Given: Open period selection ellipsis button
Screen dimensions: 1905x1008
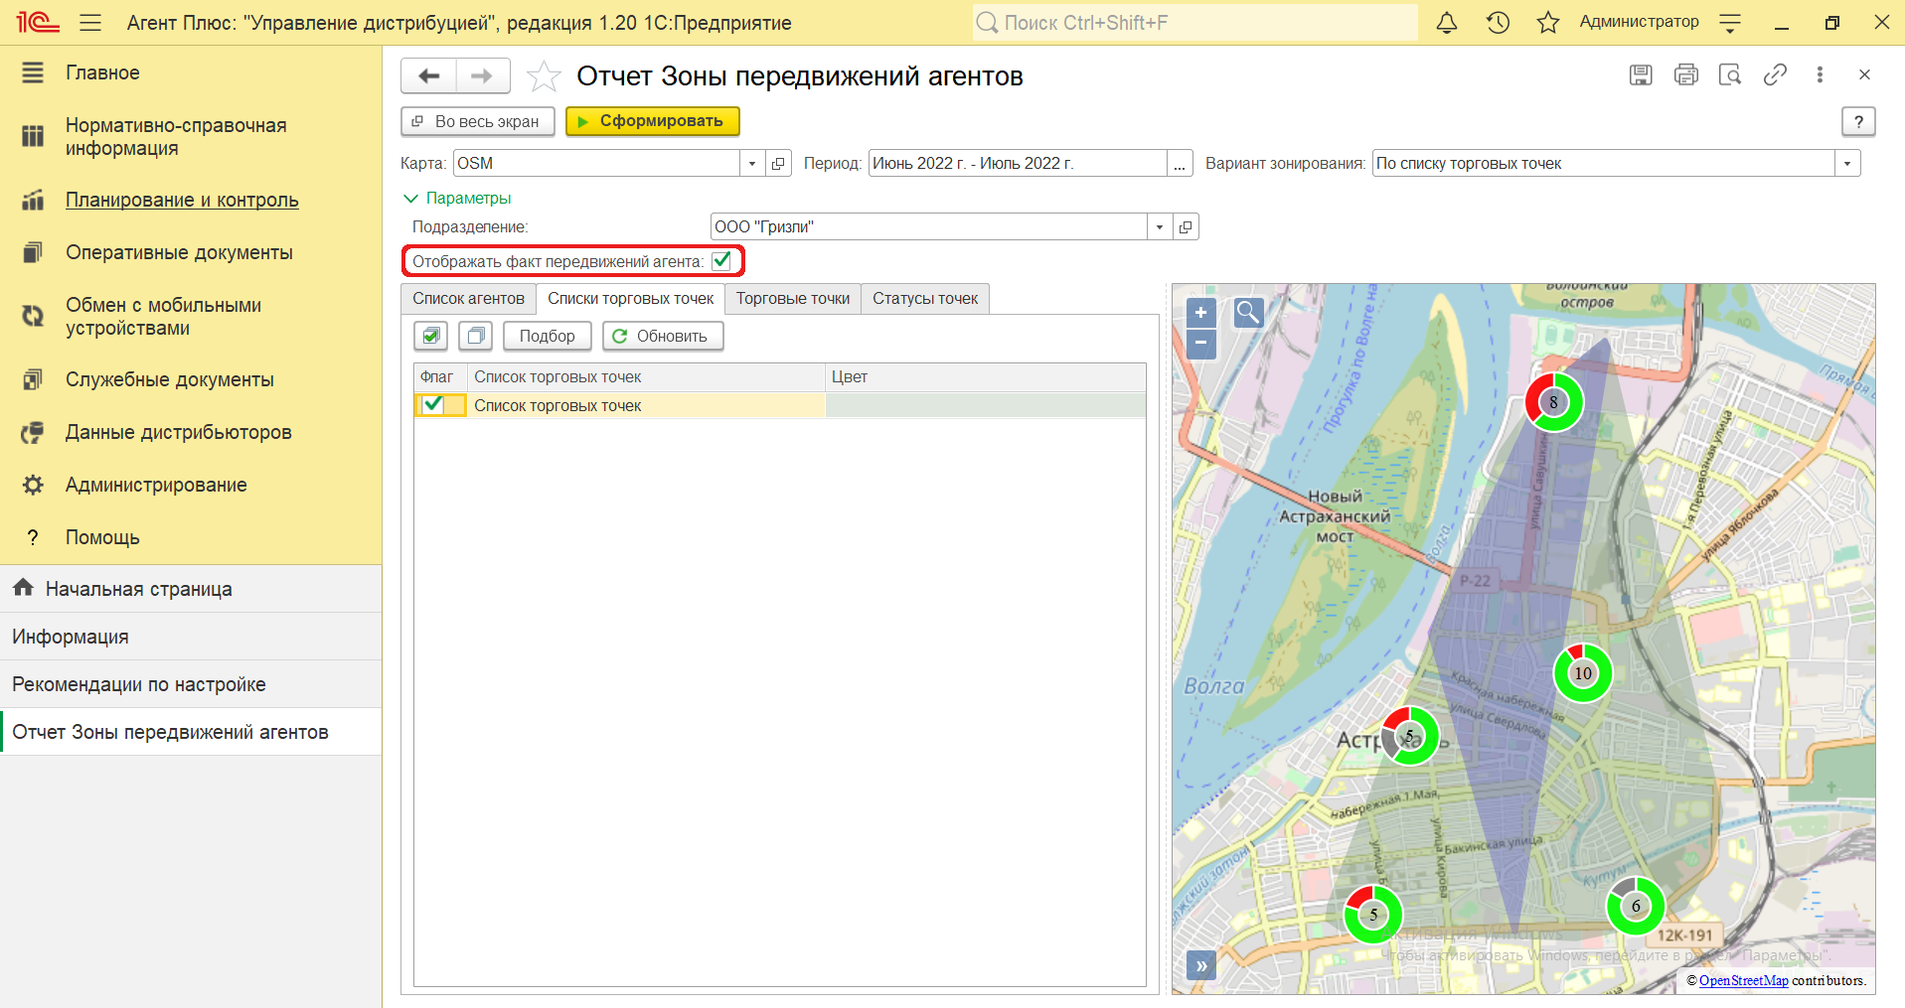Looking at the screenshot, I should tap(1179, 163).
